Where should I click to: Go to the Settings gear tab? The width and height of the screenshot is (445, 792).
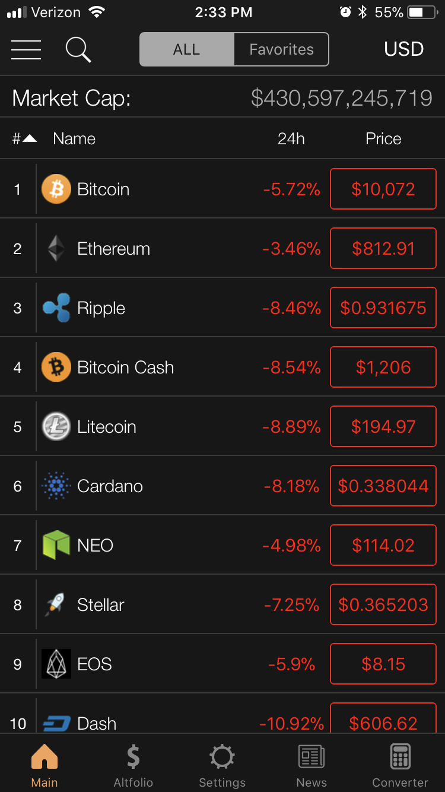point(222,766)
